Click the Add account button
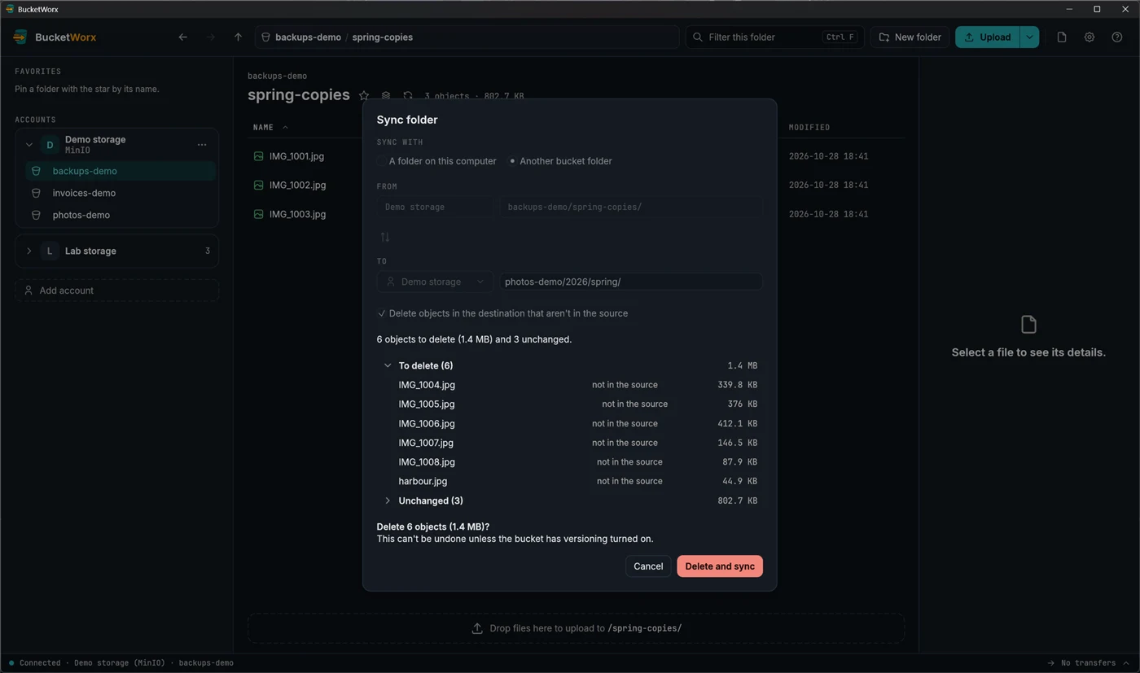The width and height of the screenshot is (1140, 673). (116, 291)
